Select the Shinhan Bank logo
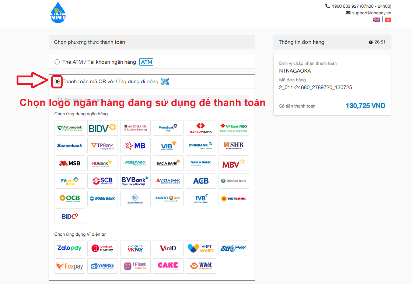The height and width of the screenshot is (284, 412). [234, 181]
